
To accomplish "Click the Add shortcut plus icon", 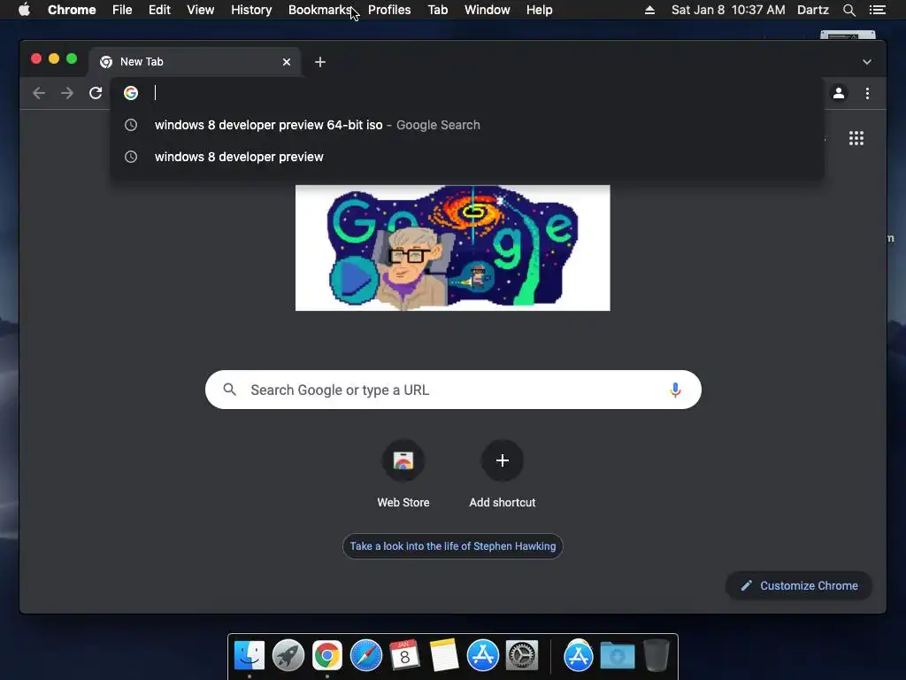I will coord(503,460).
